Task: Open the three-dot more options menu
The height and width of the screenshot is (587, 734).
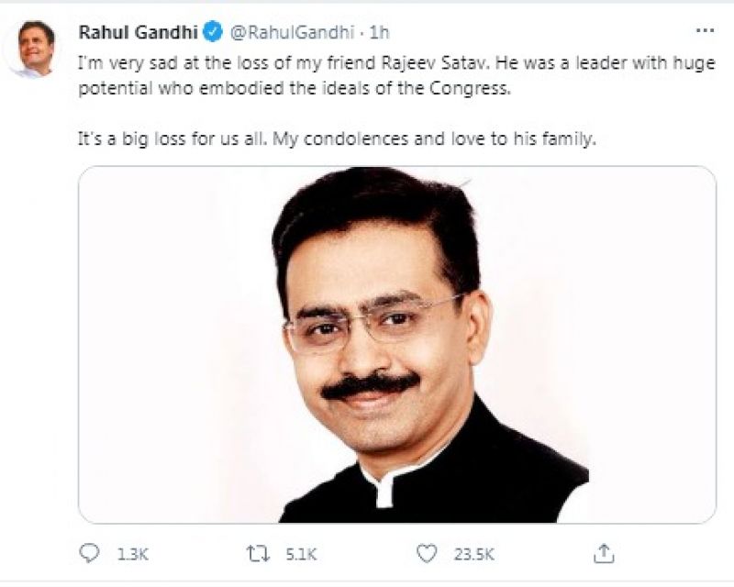Action: click(x=705, y=31)
